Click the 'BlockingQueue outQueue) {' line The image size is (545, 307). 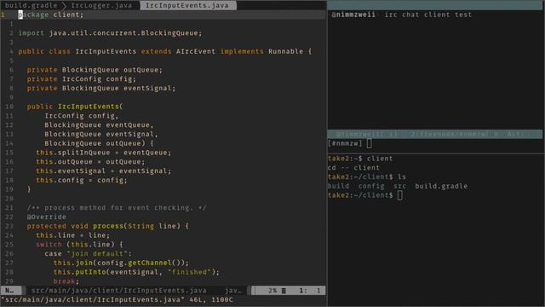[99, 143]
